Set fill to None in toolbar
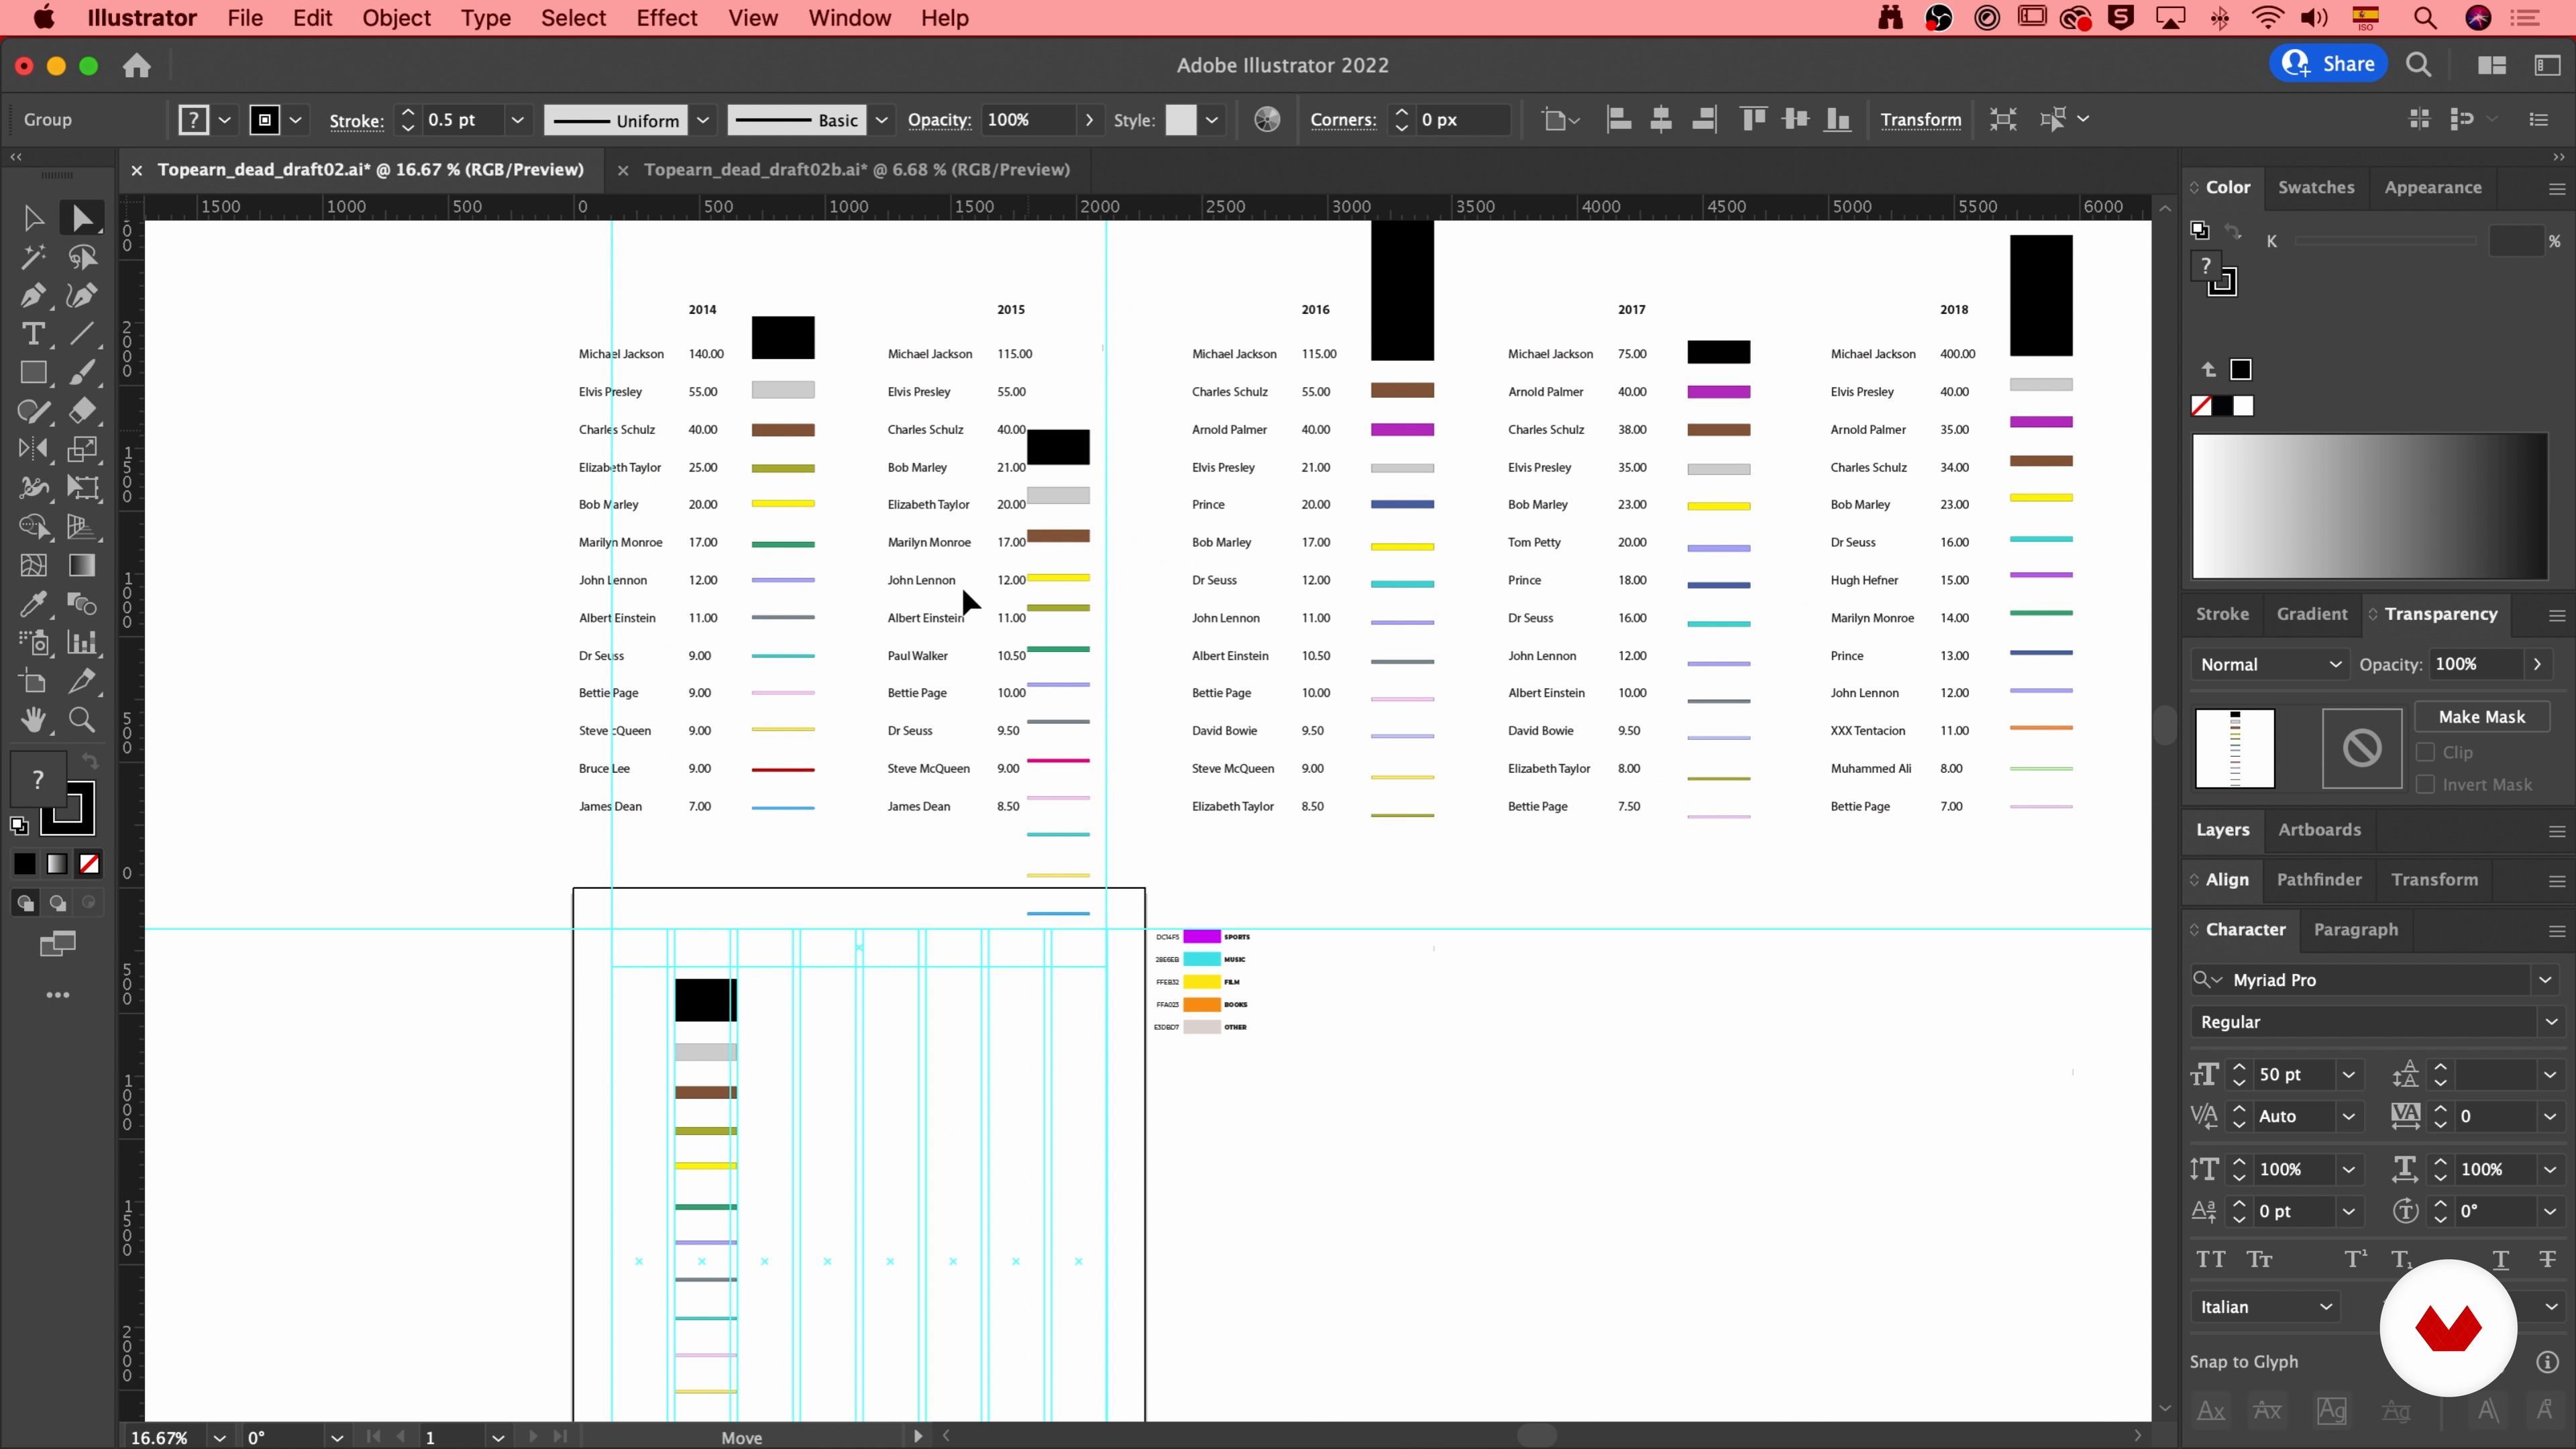 (x=89, y=864)
